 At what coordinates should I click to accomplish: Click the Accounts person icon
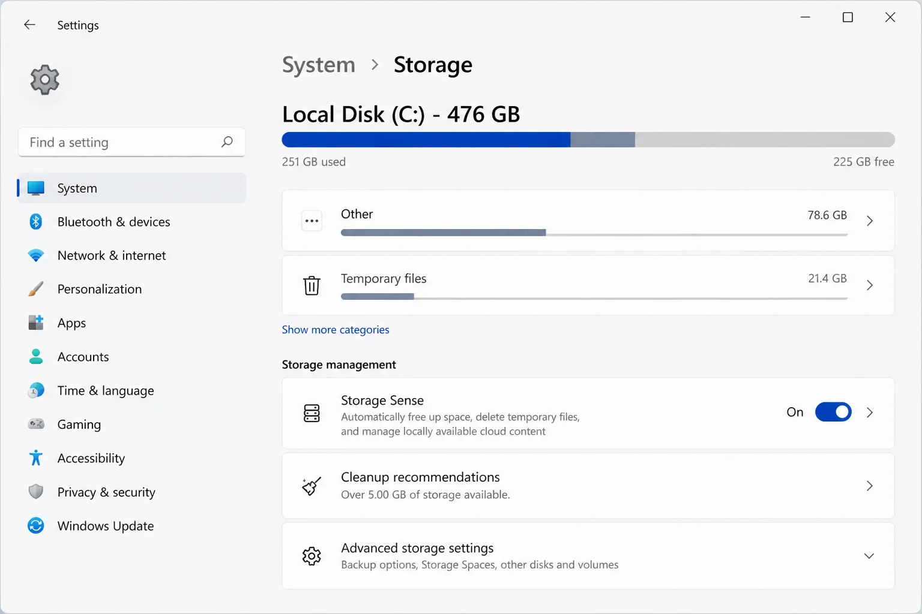coord(36,357)
